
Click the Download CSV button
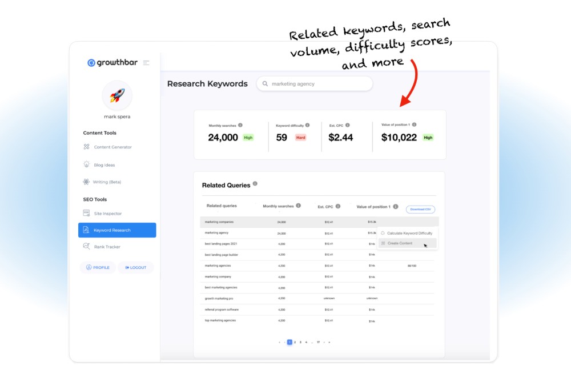421,210
